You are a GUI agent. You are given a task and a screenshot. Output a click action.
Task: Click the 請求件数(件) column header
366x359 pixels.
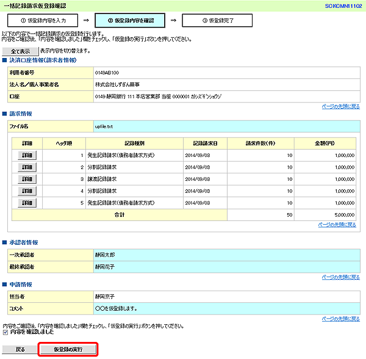260,143
